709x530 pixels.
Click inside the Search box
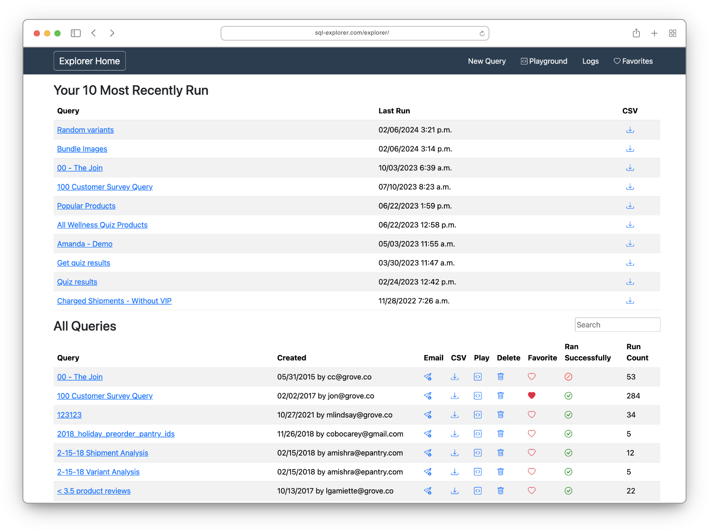click(617, 324)
